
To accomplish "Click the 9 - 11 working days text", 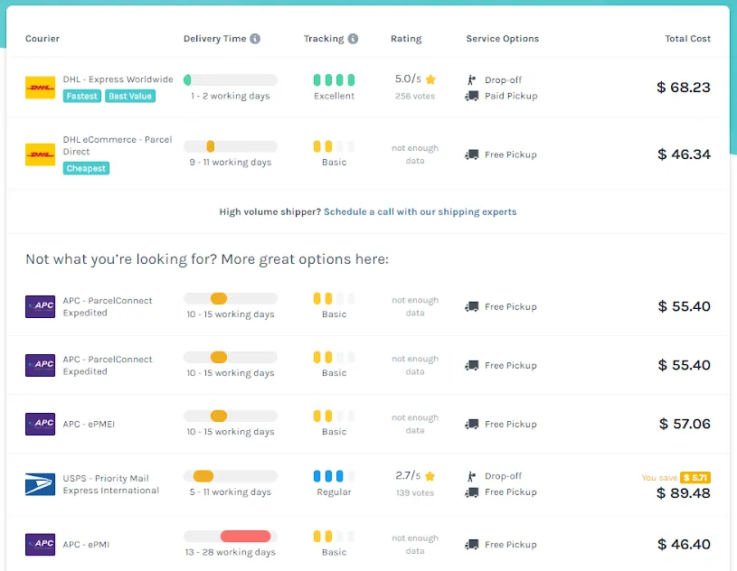I will pyautogui.click(x=231, y=163).
